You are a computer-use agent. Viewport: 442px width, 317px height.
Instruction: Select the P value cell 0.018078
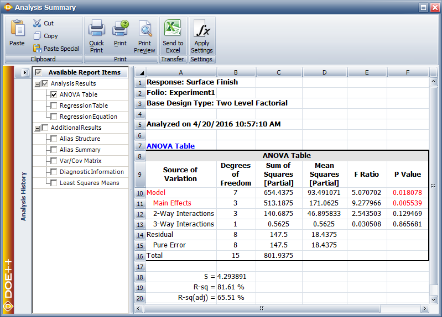(408, 193)
